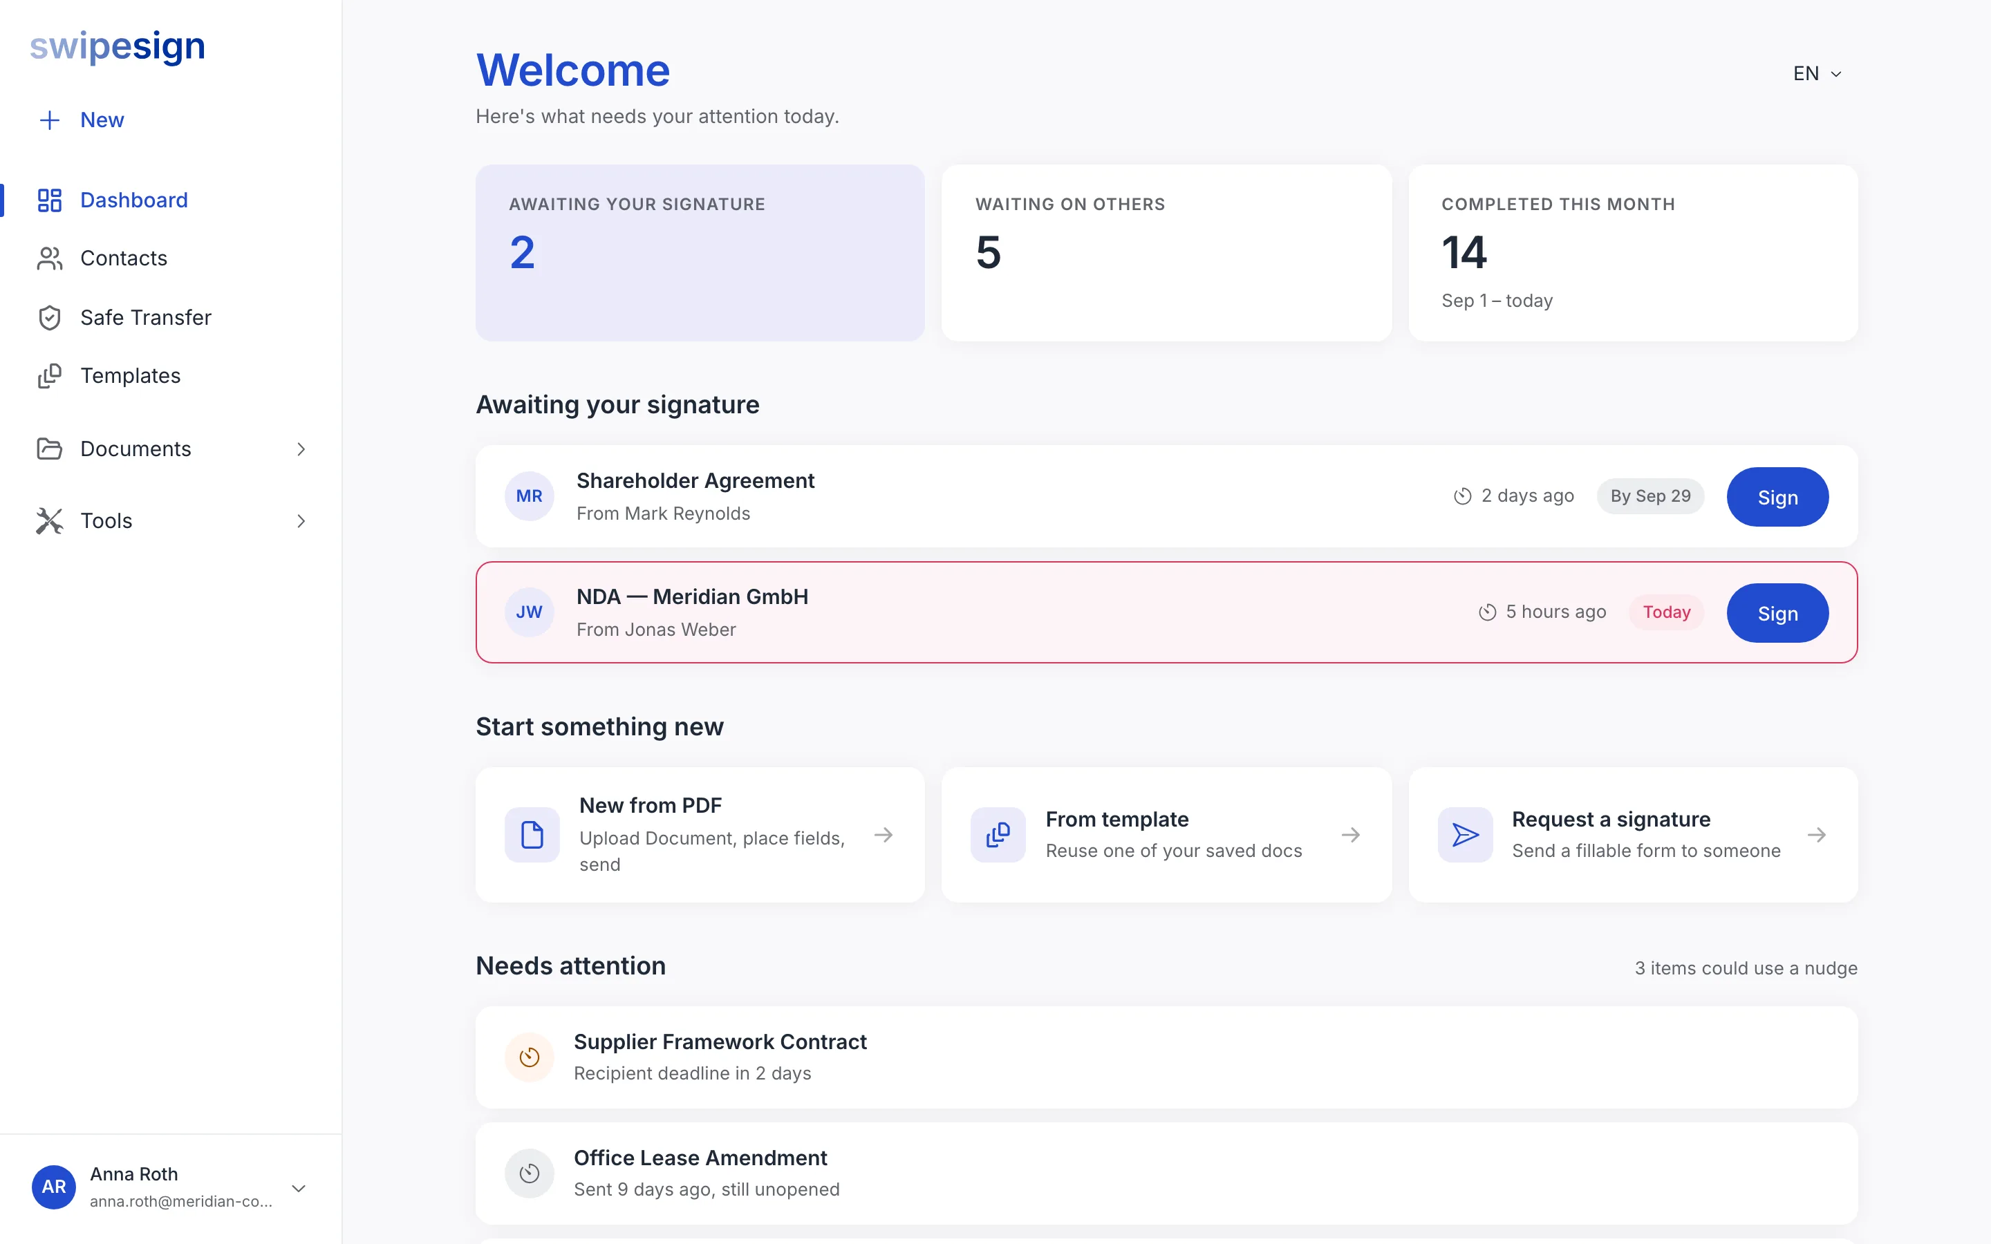The height and width of the screenshot is (1244, 1991).
Task: Click the plus icon next to New
Action: (x=49, y=120)
